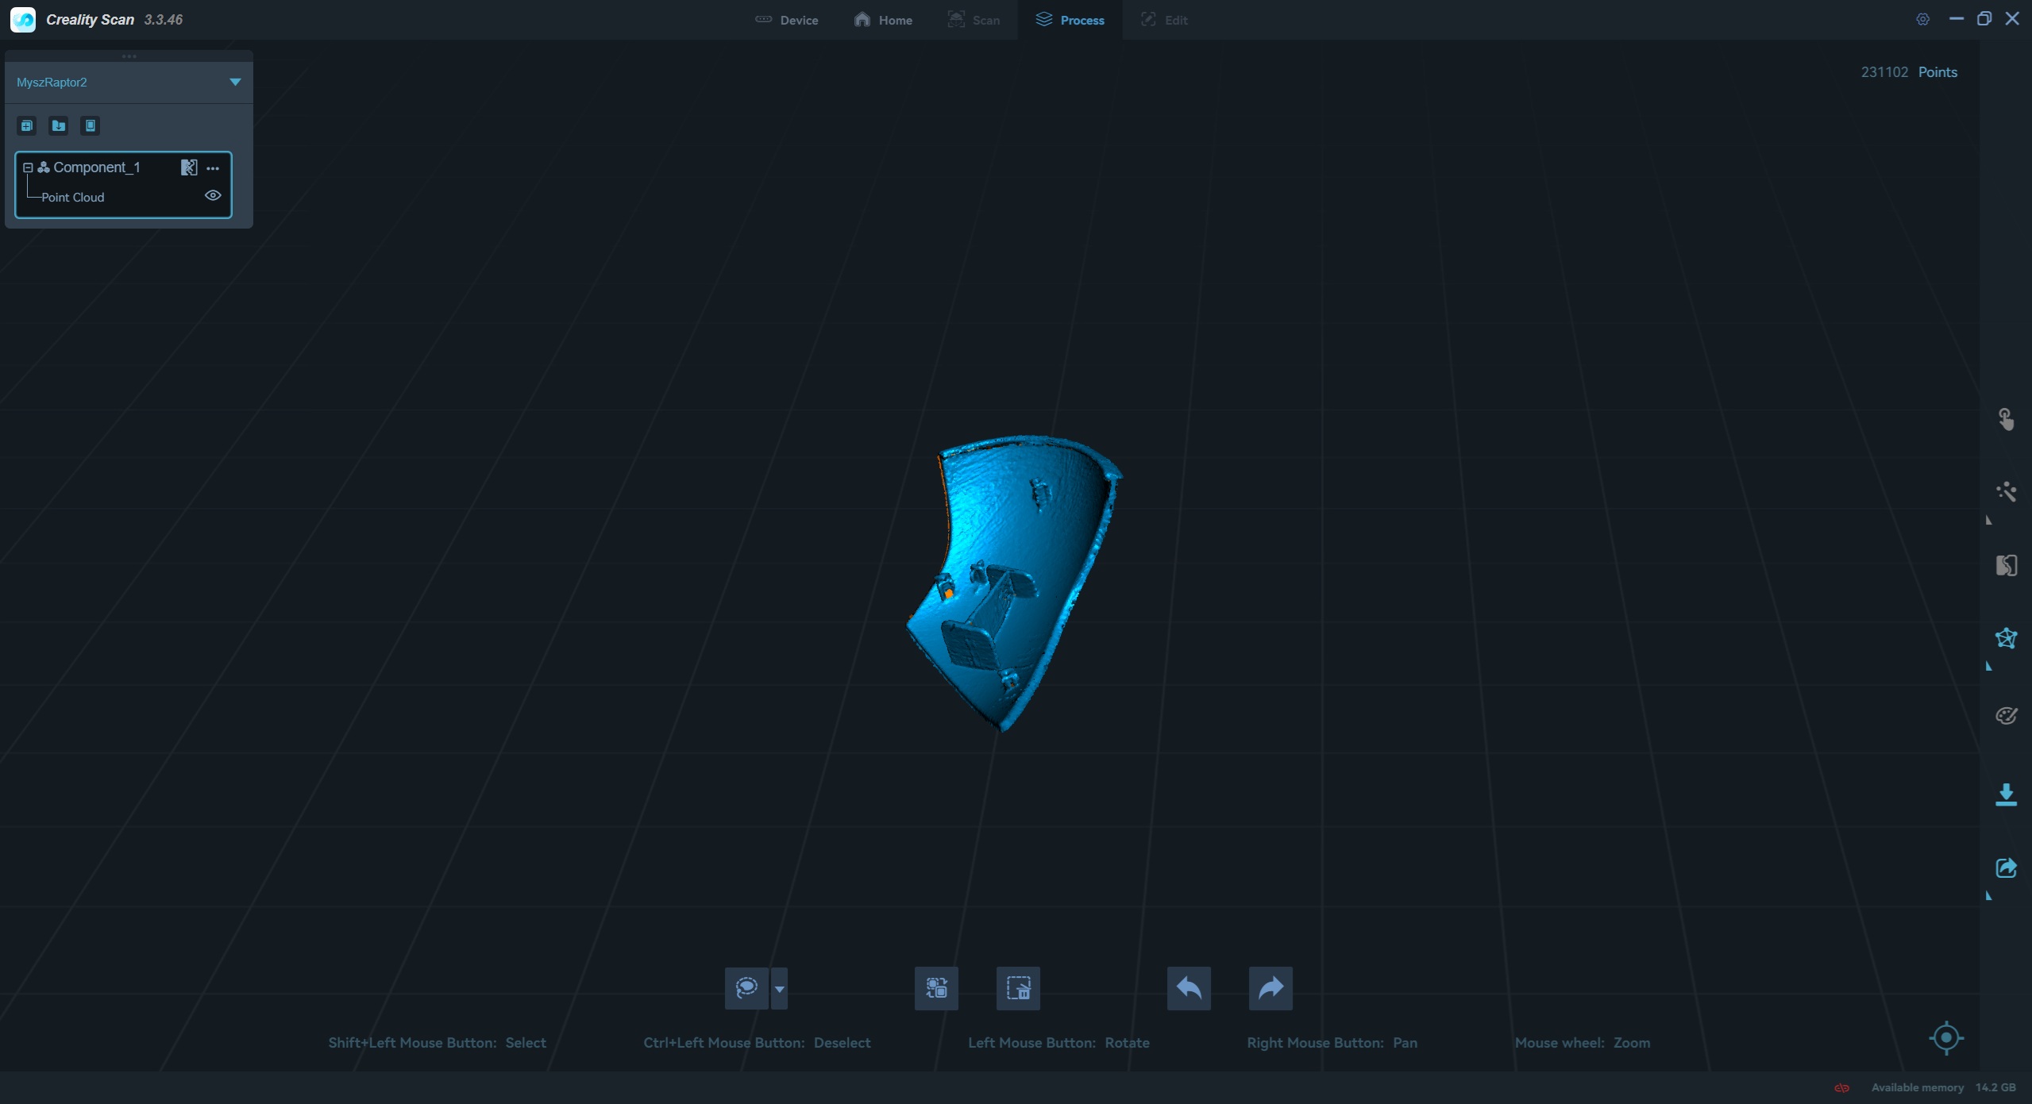This screenshot has height=1104, width=2032.
Task: Click the invert selection icon
Action: (x=936, y=988)
